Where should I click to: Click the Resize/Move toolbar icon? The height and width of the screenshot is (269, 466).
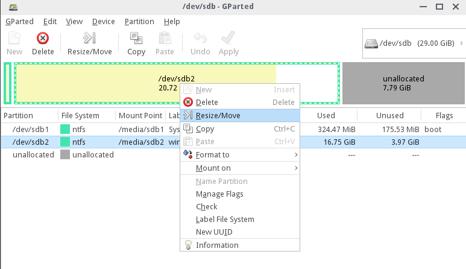(x=89, y=39)
